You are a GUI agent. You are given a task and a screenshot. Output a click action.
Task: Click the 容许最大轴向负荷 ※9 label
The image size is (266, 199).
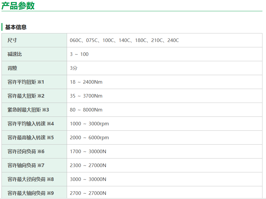coord(31,193)
